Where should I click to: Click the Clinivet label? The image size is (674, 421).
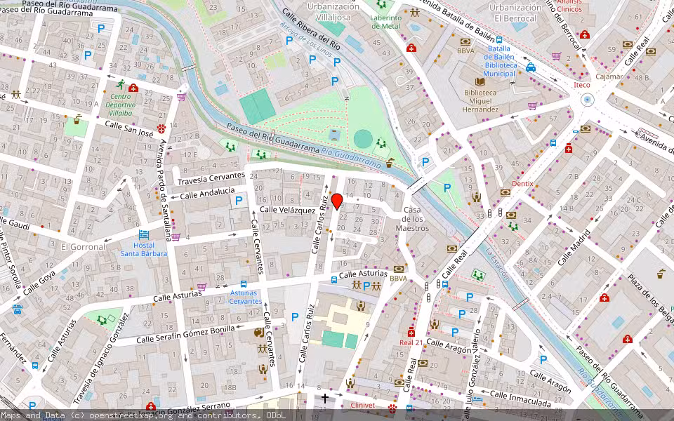pos(363,405)
